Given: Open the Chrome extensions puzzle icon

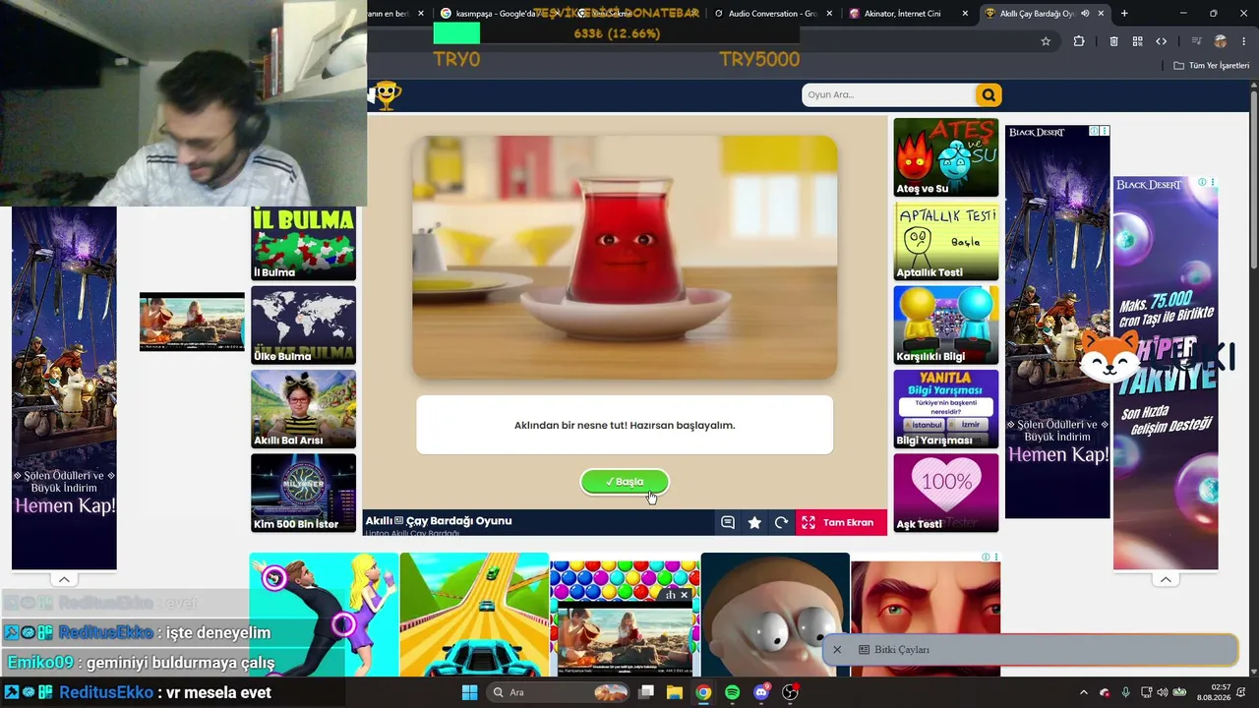Looking at the screenshot, I should coord(1079,41).
